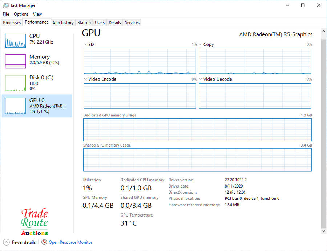Viewport: 327px width, 251px height.
Task: Open the Options menu
Action: [x=21, y=14]
